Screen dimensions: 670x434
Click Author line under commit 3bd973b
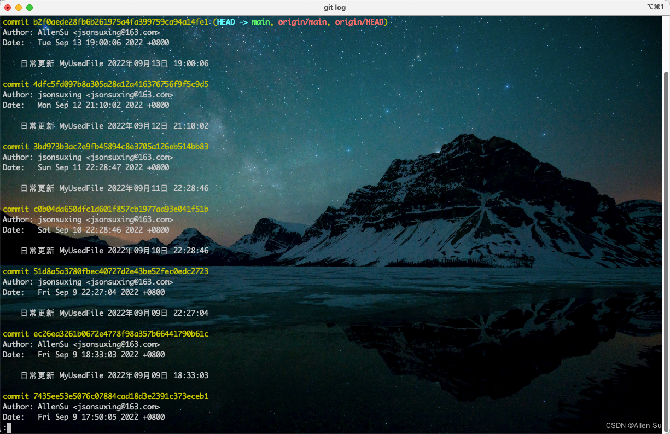click(x=88, y=157)
